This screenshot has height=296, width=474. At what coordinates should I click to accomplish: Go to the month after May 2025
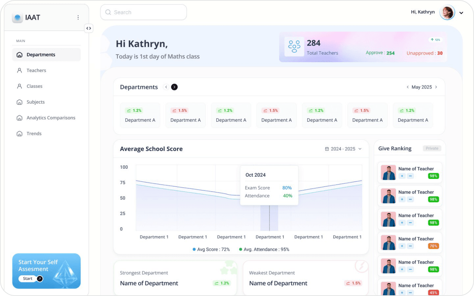[x=436, y=87]
